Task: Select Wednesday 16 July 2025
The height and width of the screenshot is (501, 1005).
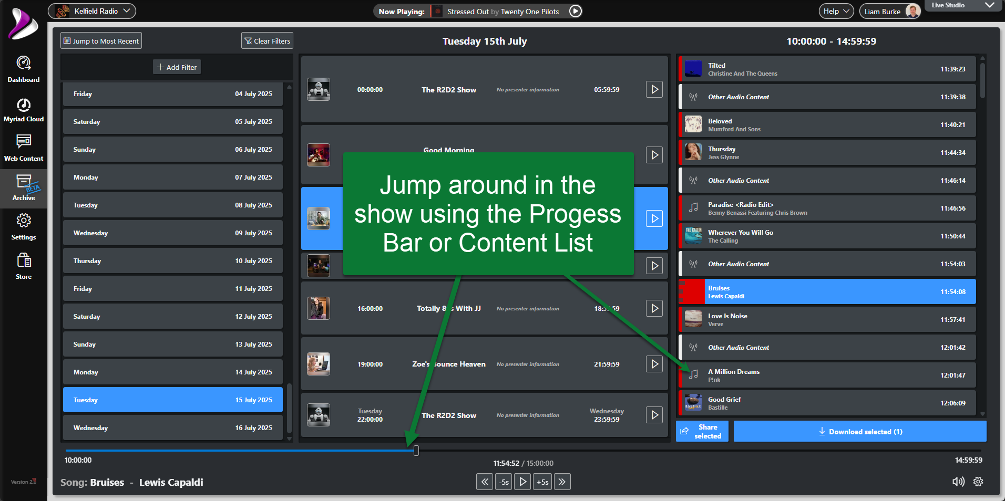Action: click(173, 428)
